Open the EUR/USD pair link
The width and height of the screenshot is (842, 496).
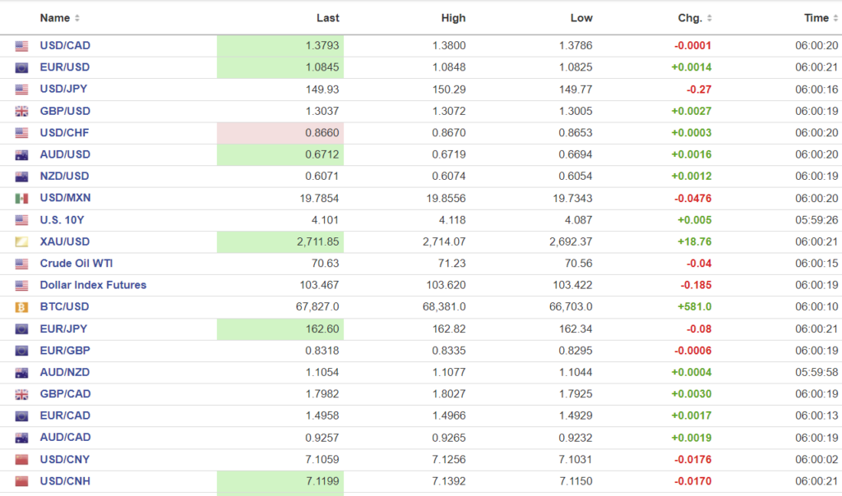65,67
